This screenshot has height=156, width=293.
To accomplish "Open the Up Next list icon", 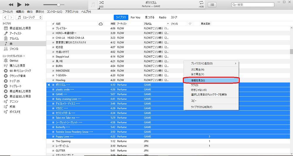I will (212, 5).
